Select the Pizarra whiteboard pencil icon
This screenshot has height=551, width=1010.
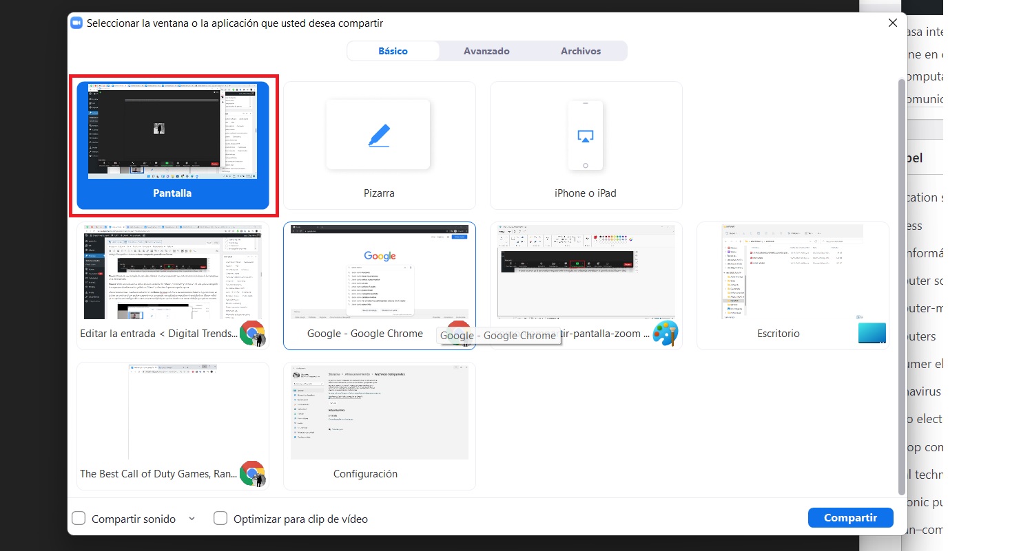378,135
